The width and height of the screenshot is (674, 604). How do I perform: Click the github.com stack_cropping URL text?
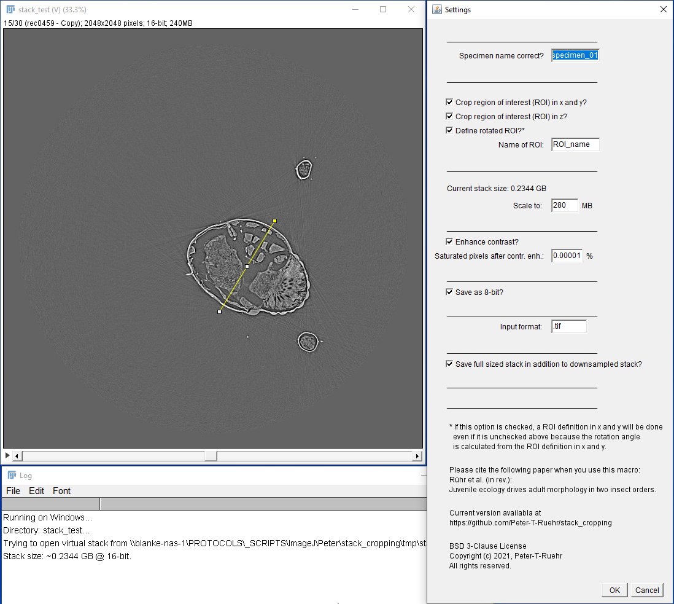(530, 523)
